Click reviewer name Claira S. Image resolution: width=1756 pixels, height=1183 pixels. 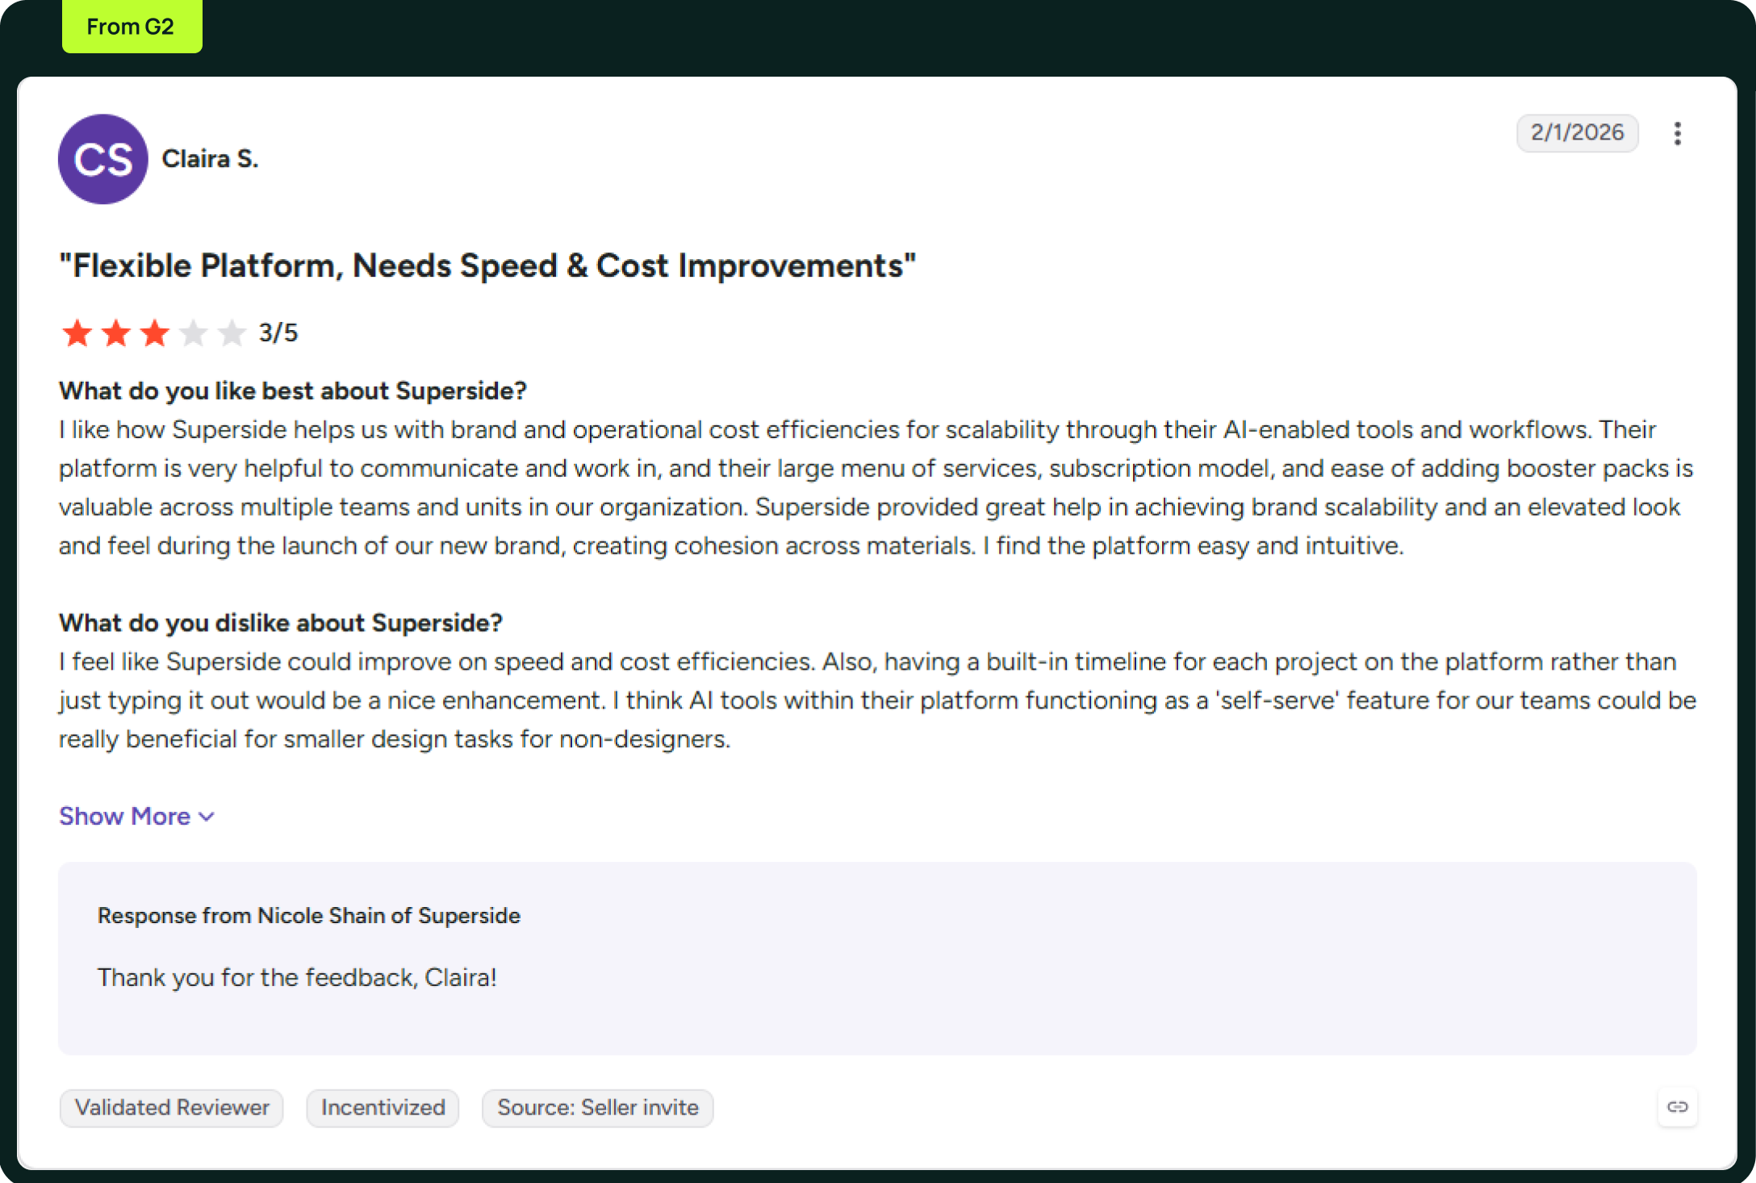click(x=210, y=159)
